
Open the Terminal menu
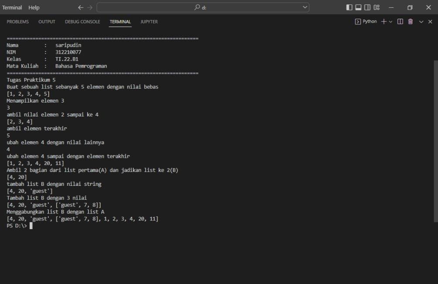12,7
